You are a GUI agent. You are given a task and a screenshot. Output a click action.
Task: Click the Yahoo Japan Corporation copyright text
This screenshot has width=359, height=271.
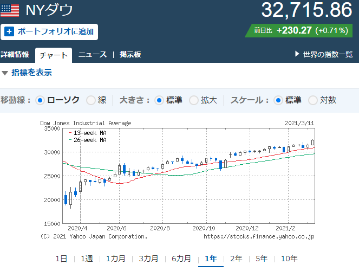click(94, 236)
